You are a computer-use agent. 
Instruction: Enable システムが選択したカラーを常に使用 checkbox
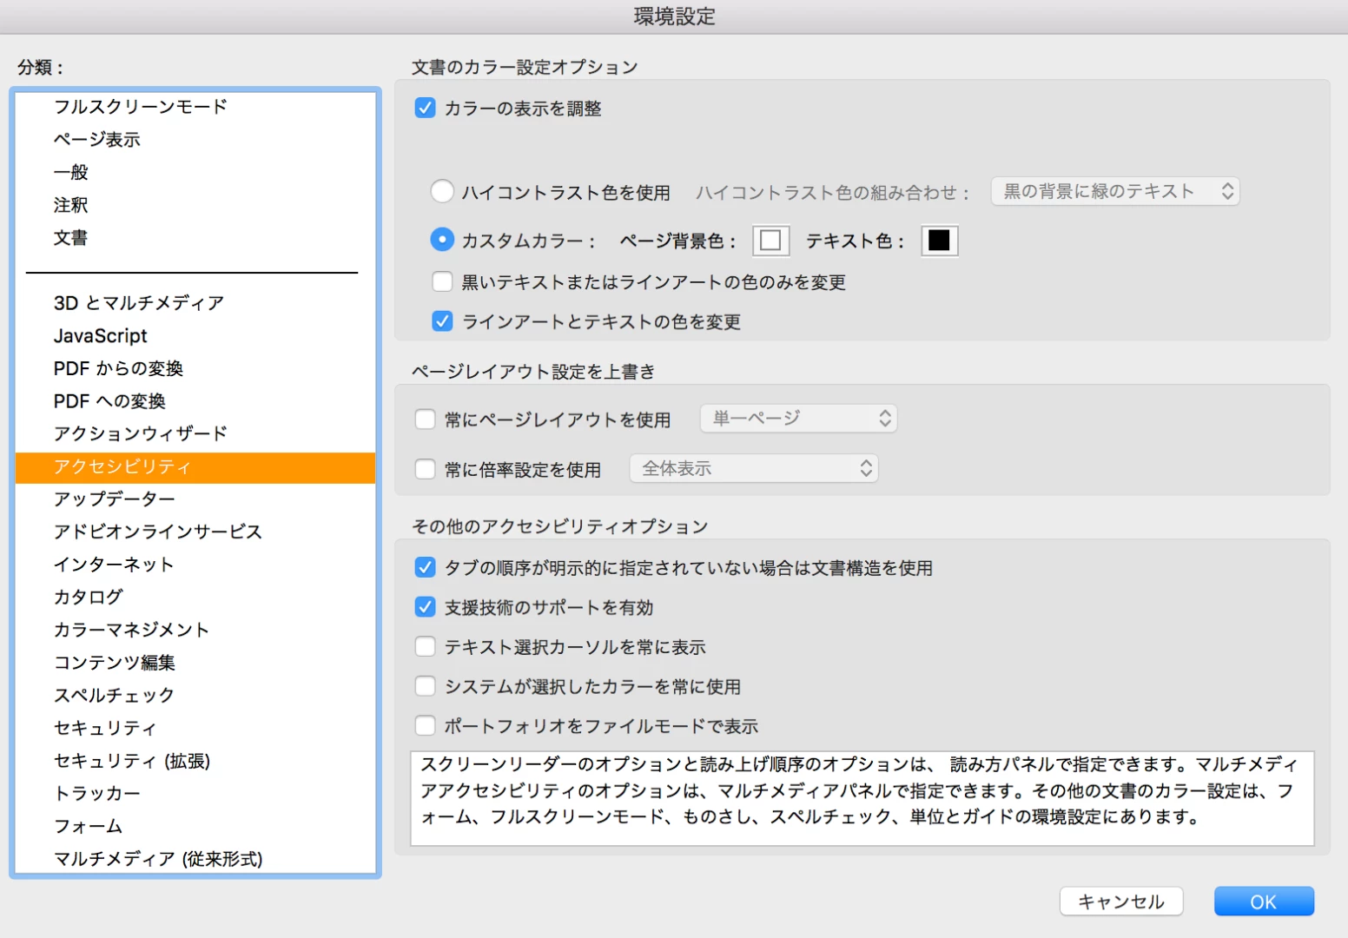coord(425,686)
